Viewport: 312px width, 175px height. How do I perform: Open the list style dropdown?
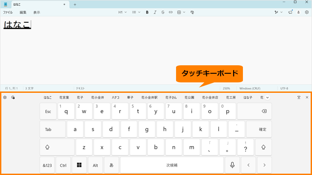(136, 12)
